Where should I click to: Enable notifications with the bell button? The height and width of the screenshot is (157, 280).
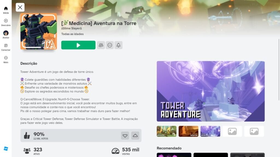pos(118,45)
